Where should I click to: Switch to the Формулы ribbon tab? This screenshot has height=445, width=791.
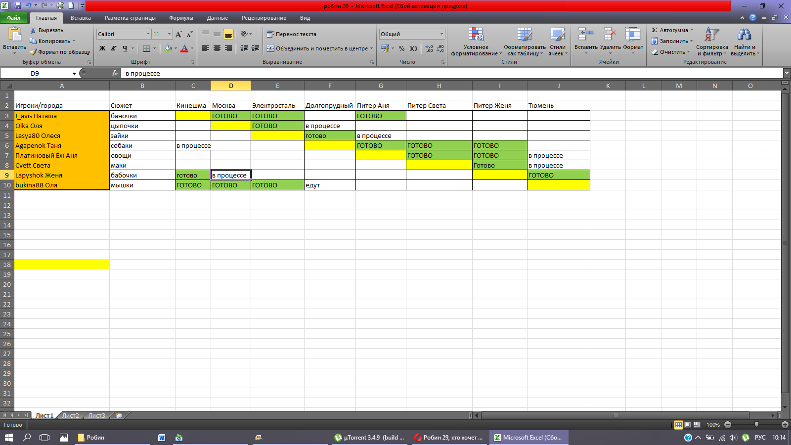click(181, 18)
